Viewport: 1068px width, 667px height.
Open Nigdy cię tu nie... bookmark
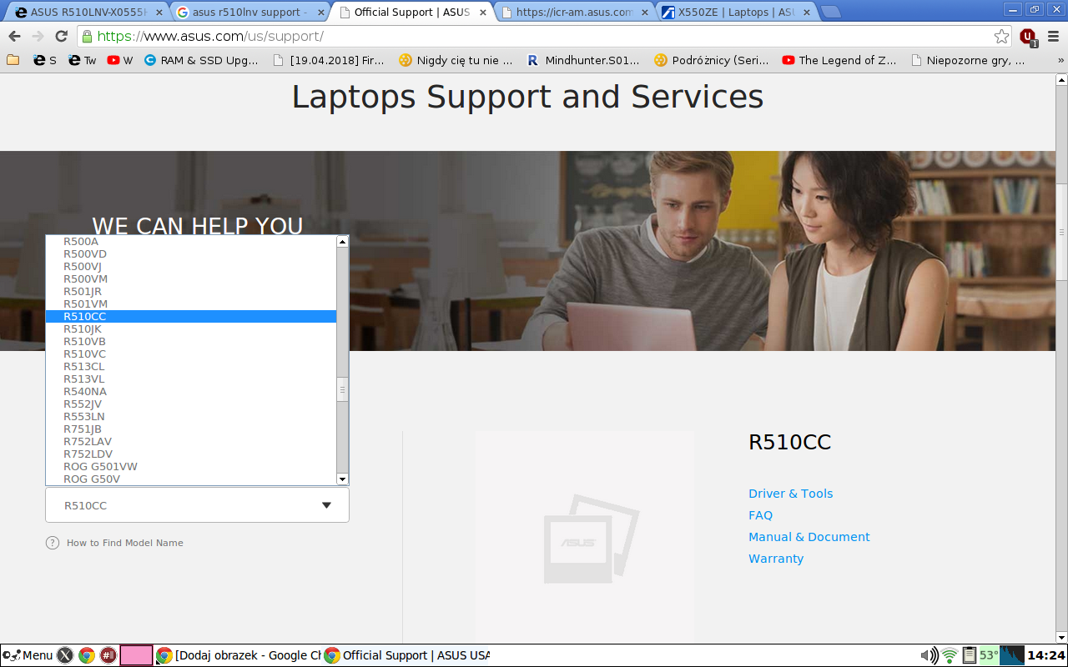(456, 60)
